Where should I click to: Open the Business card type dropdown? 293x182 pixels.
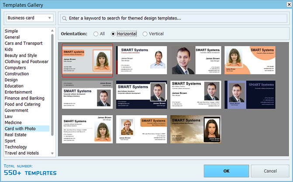pyautogui.click(x=30, y=18)
